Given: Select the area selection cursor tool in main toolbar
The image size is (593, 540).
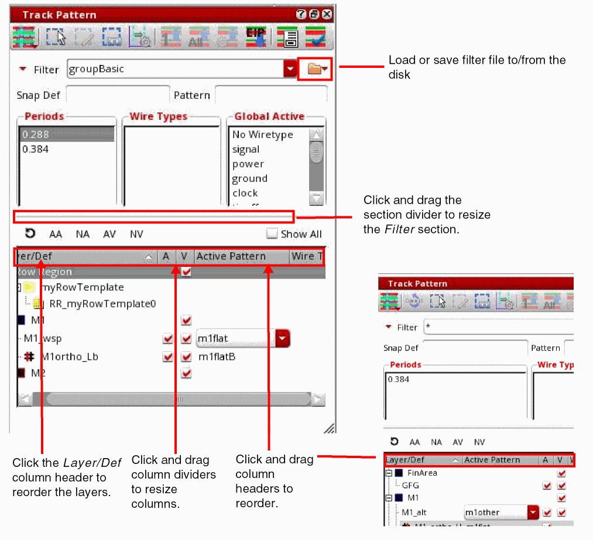Looking at the screenshot, I should (x=56, y=37).
